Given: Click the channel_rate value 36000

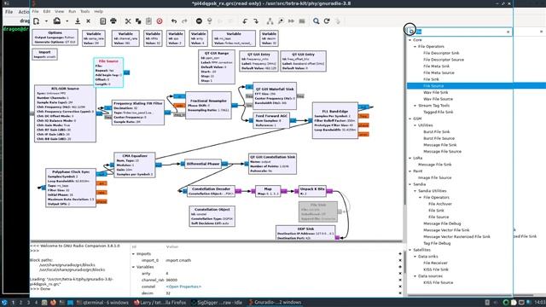Looking at the screenshot, I should click(171, 281).
